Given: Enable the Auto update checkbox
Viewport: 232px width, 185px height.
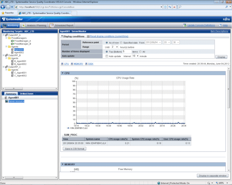Looking at the screenshot, I should (x=107, y=56).
